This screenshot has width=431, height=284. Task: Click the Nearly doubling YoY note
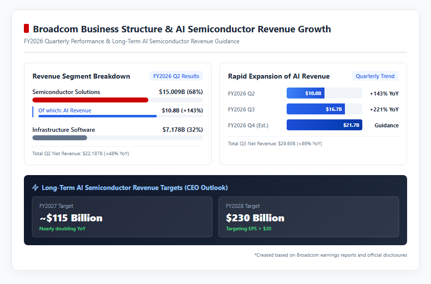click(x=62, y=228)
